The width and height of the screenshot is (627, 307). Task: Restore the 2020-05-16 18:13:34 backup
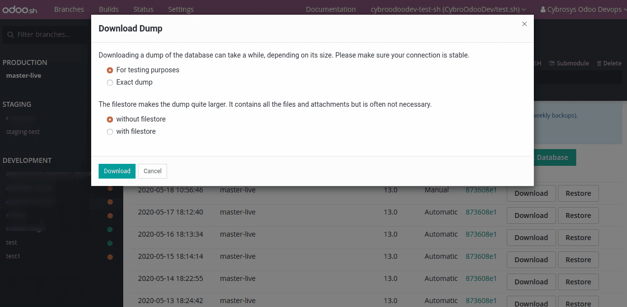pyautogui.click(x=578, y=238)
